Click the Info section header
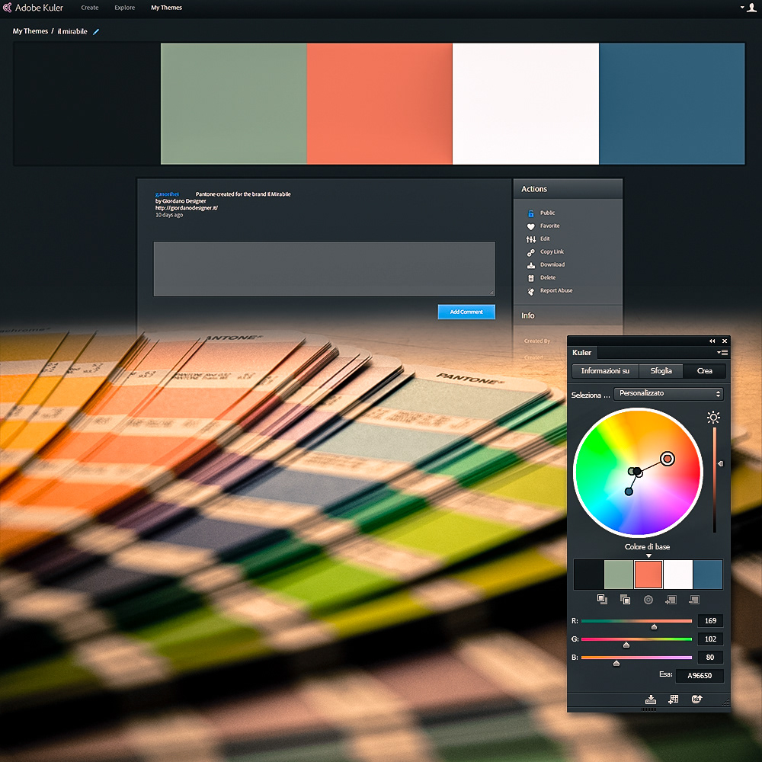The height and width of the screenshot is (762, 762). point(568,315)
